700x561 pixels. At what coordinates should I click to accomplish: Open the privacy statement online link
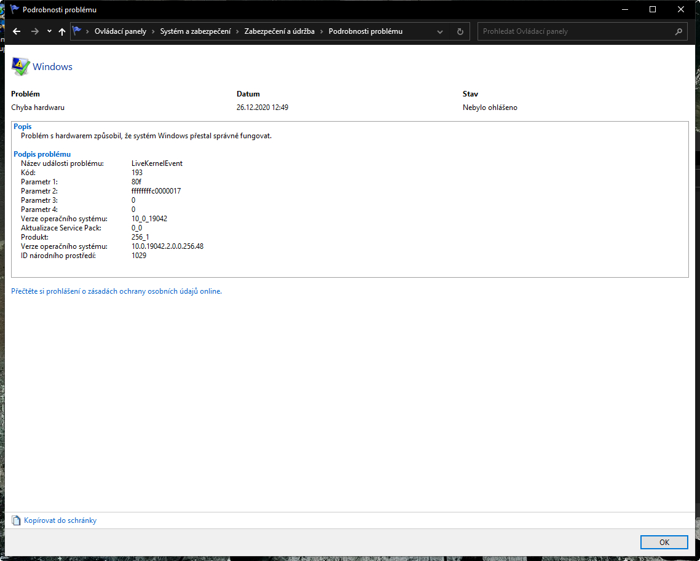tap(117, 291)
